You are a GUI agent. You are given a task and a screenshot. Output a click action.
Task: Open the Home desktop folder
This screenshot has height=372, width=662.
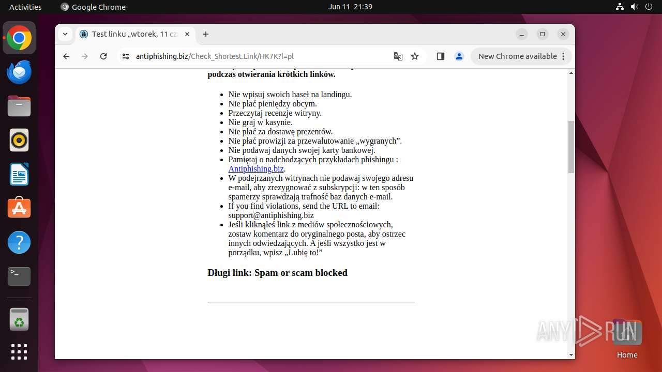[627, 339]
